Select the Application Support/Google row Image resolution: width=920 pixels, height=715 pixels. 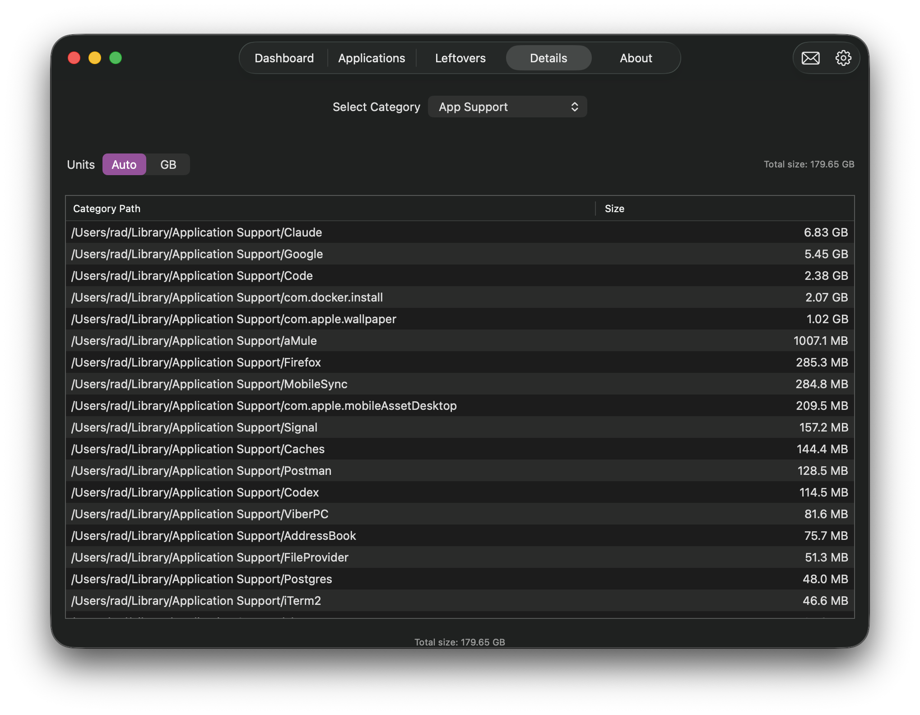coord(460,254)
